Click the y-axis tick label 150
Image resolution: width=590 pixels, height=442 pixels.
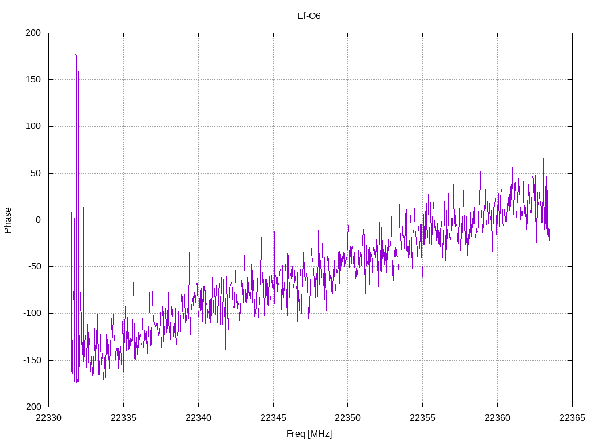coord(33,79)
